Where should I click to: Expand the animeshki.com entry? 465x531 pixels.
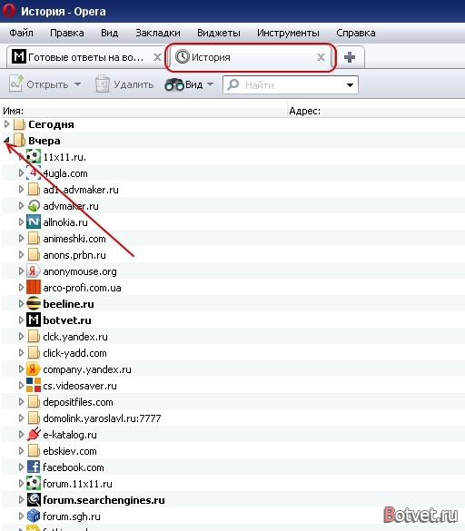pyautogui.click(x=21, y=239)
